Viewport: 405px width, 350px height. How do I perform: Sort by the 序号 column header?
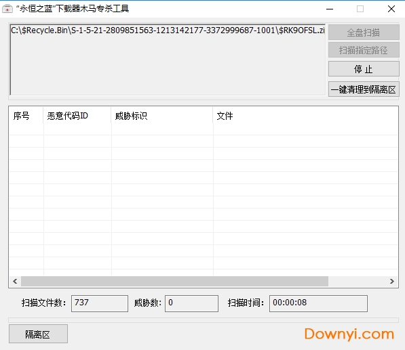(26, 116)
